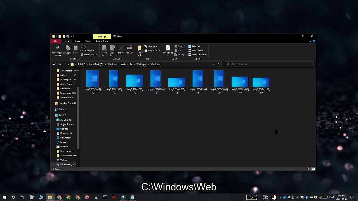Switch to the View ribbon tab
Image resolution: width=358 pixels, height=201 pixels.
[x=88, y=41]
